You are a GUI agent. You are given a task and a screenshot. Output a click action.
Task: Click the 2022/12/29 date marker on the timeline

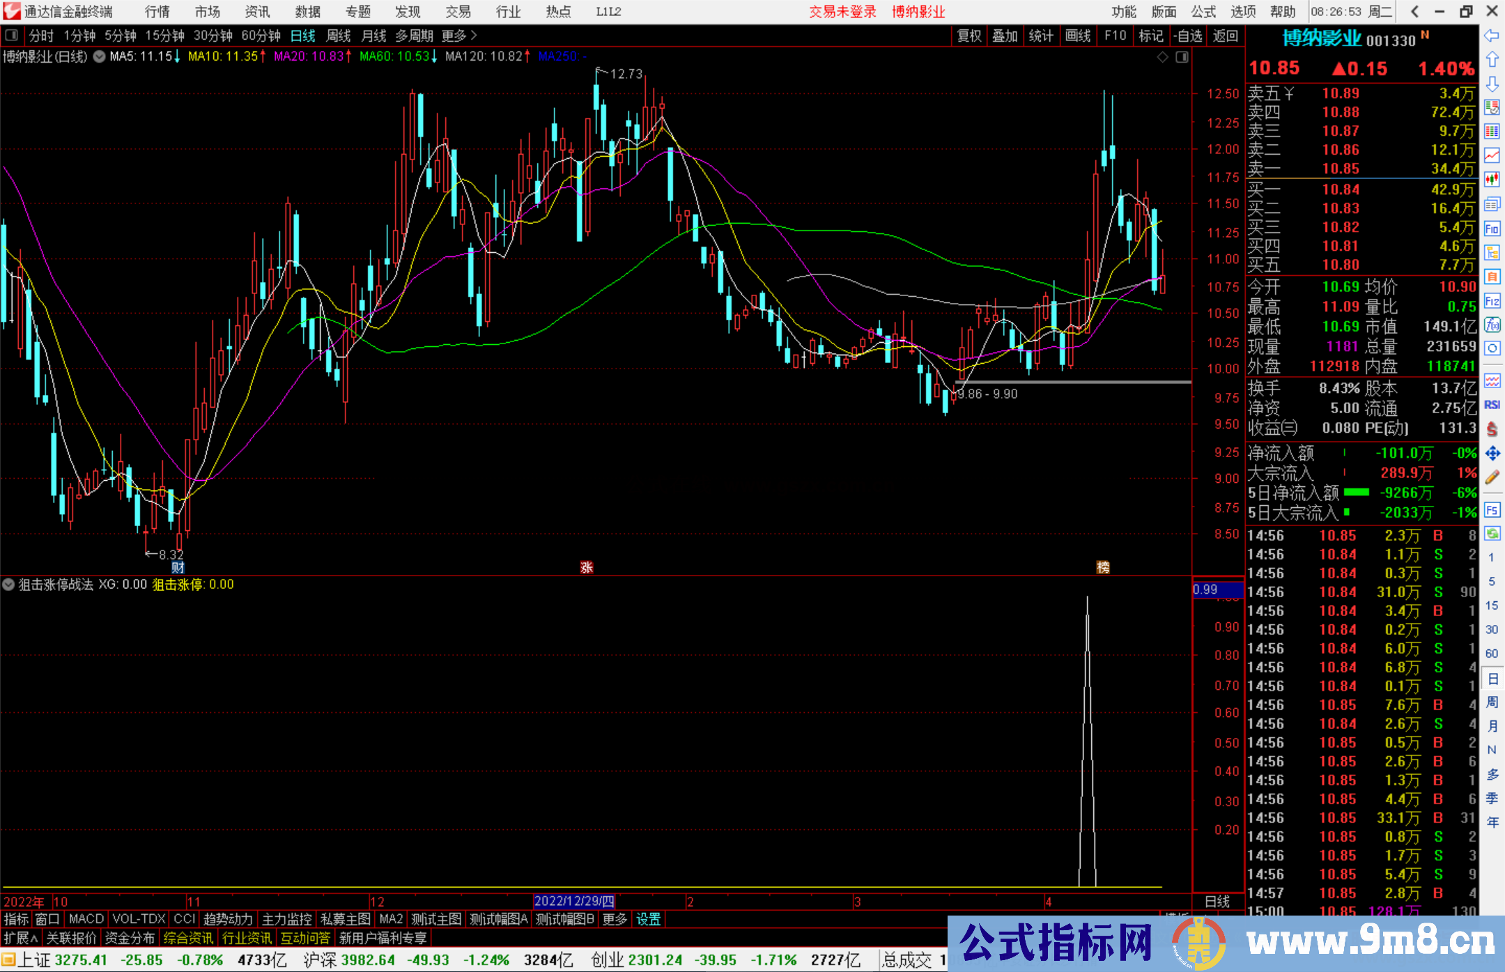tap(574, 901)
